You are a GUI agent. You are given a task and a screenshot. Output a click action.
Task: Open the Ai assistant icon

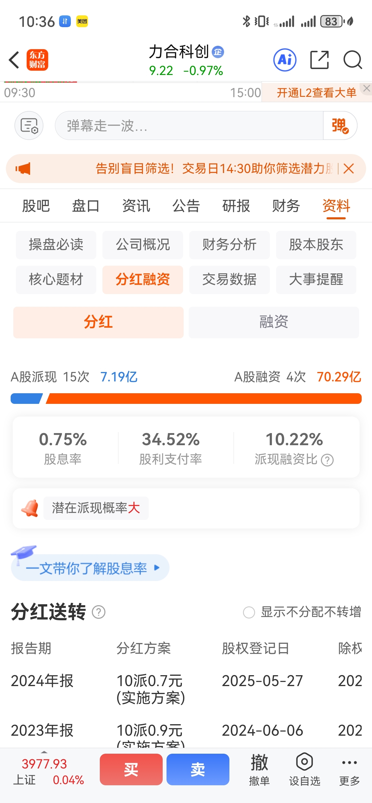285,60
